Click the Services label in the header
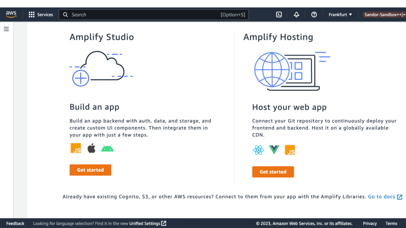 pos(45,15)
